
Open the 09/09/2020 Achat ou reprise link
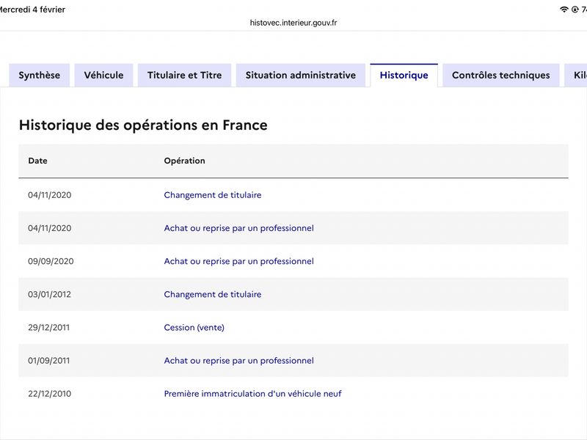click(x=238, y=261)
